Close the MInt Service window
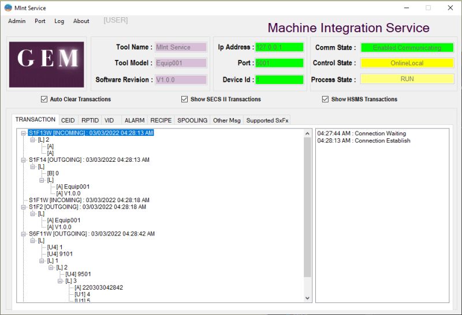 click(450, 8)
